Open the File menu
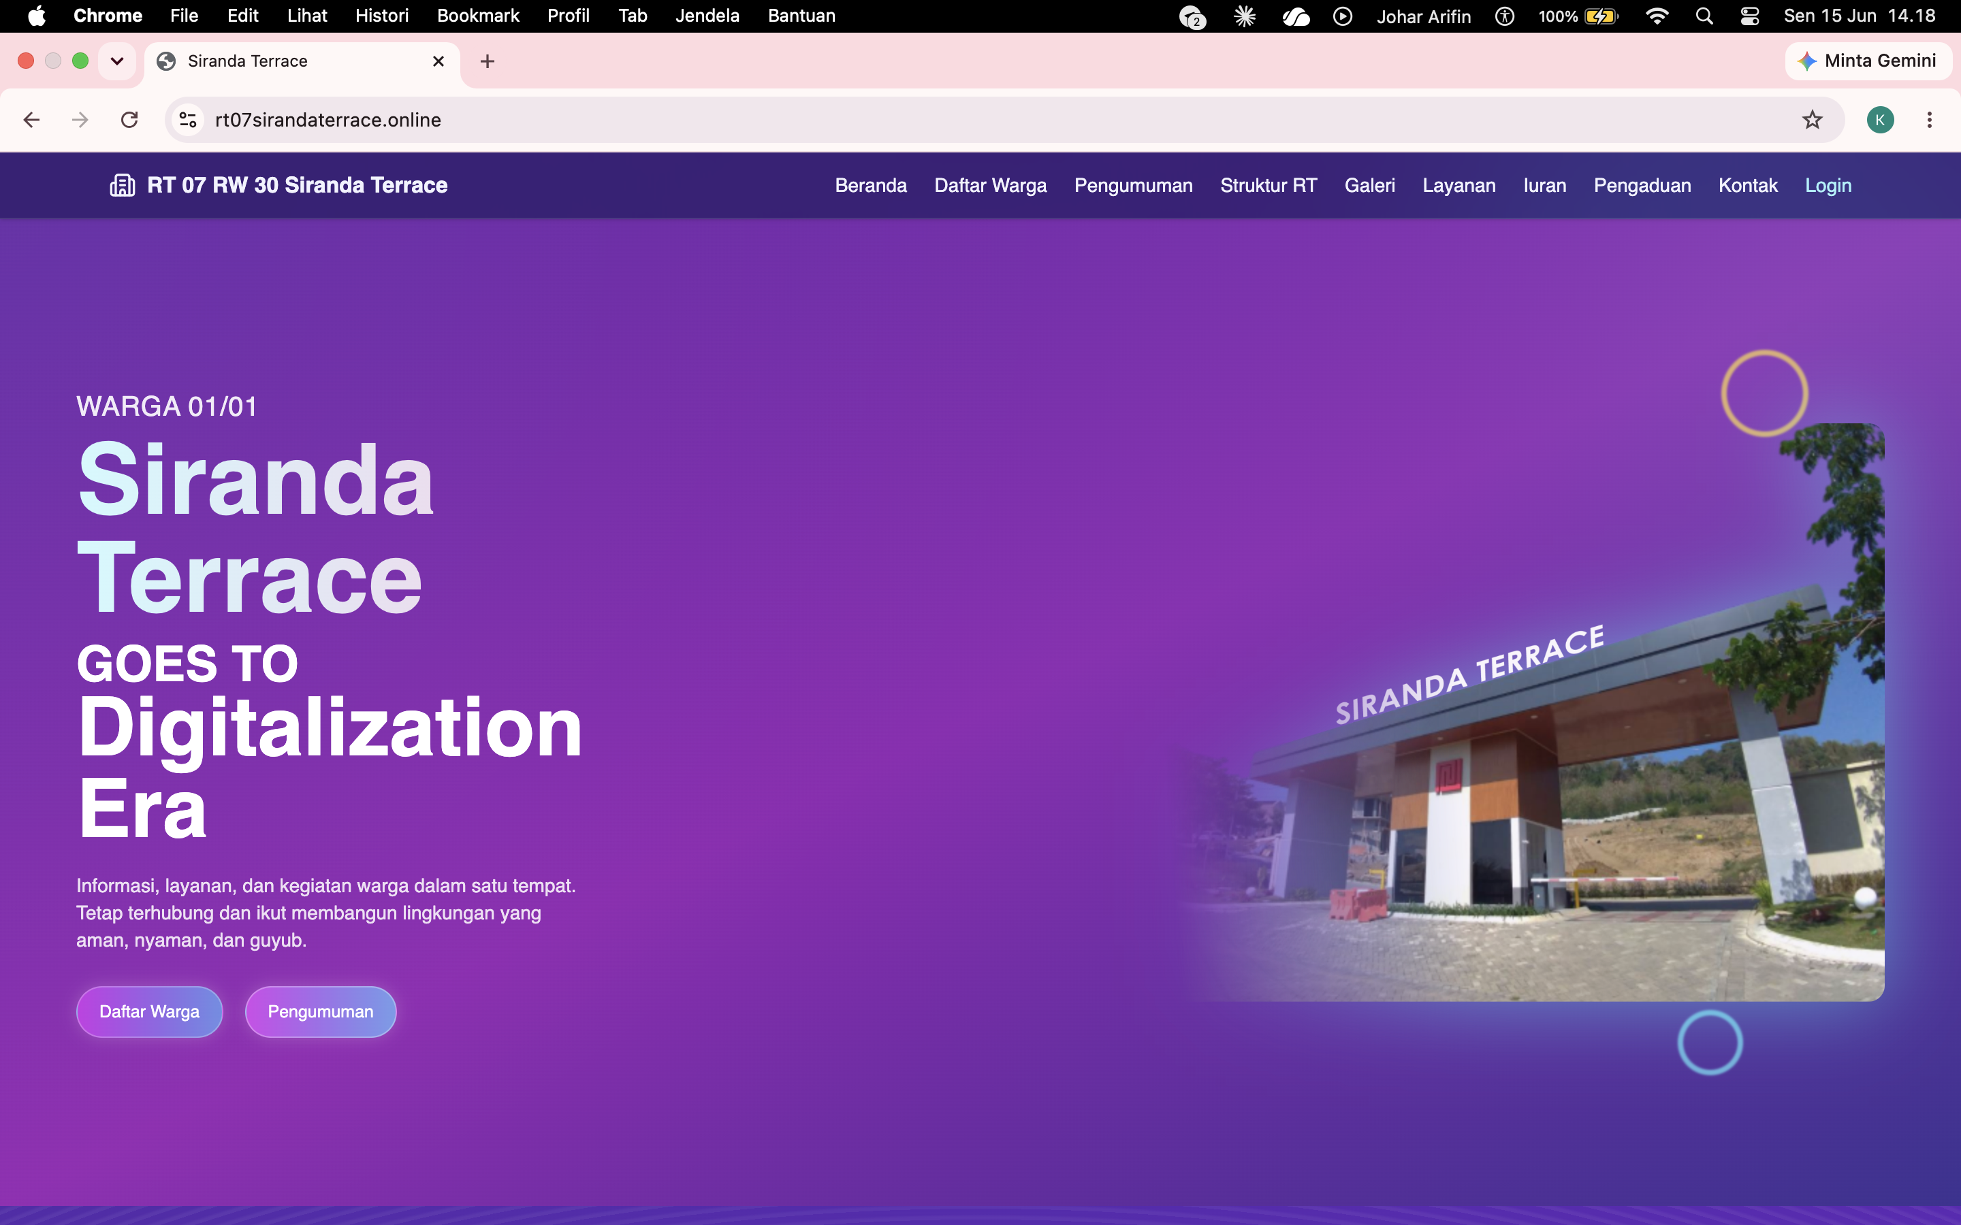The height and width of the screenshot is (1225, 1961). pyautogui.click(x=184, y=16)
